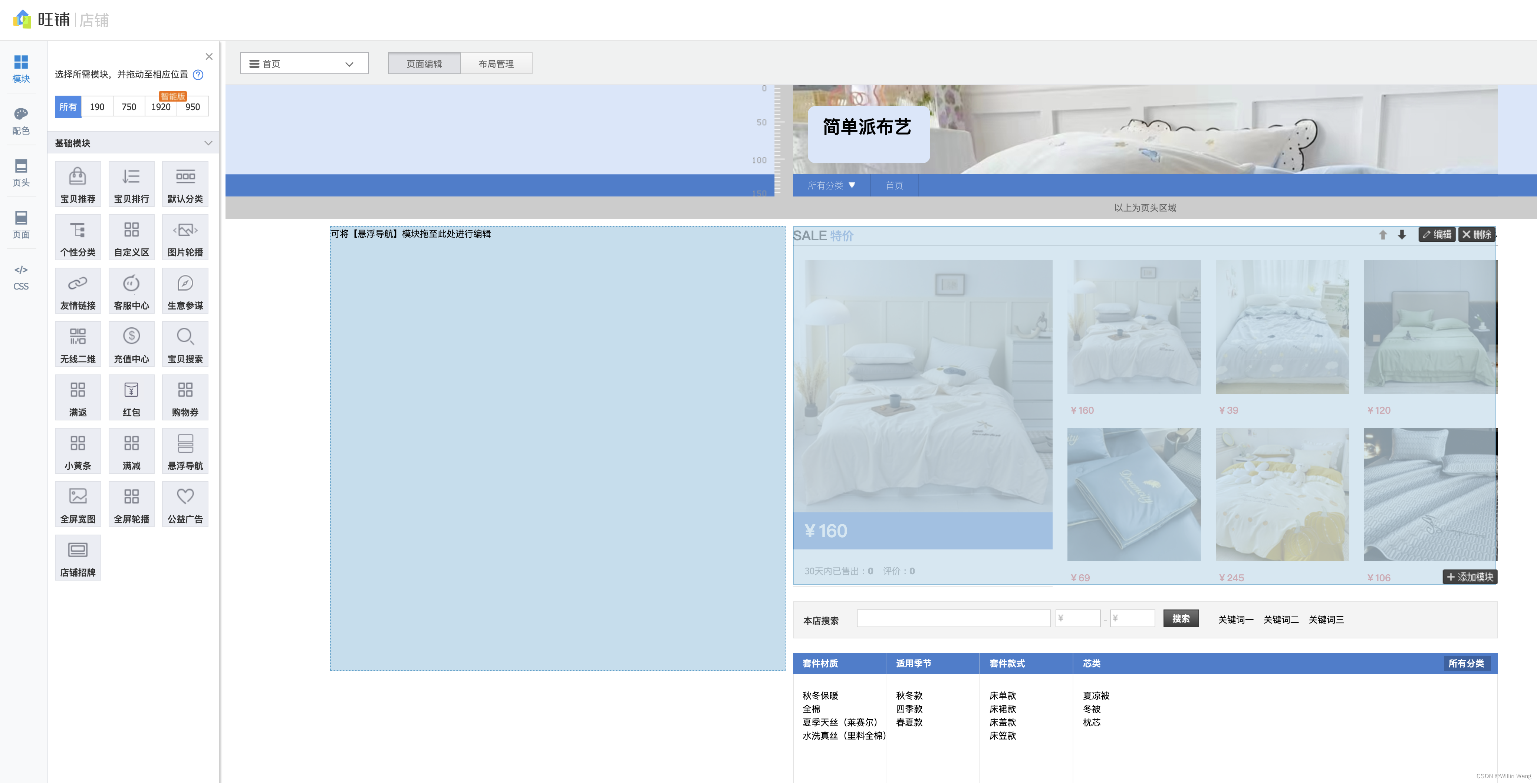
Task: Filter modules by 1920 width
Action: click(x=161, y=107)
